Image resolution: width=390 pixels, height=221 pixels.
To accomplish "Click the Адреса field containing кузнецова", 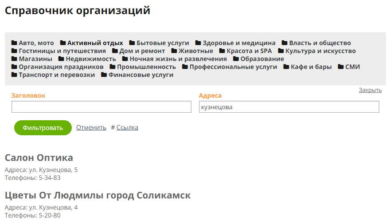I will point(289,107).
